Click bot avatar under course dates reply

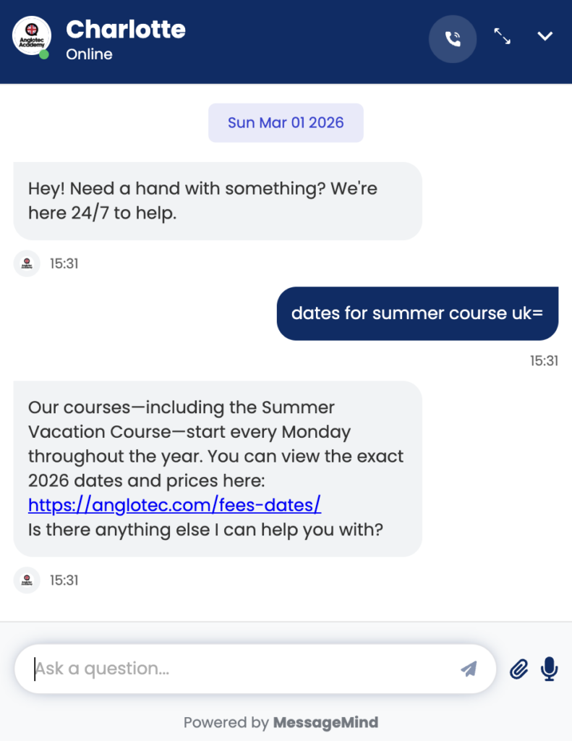[27, 580]
